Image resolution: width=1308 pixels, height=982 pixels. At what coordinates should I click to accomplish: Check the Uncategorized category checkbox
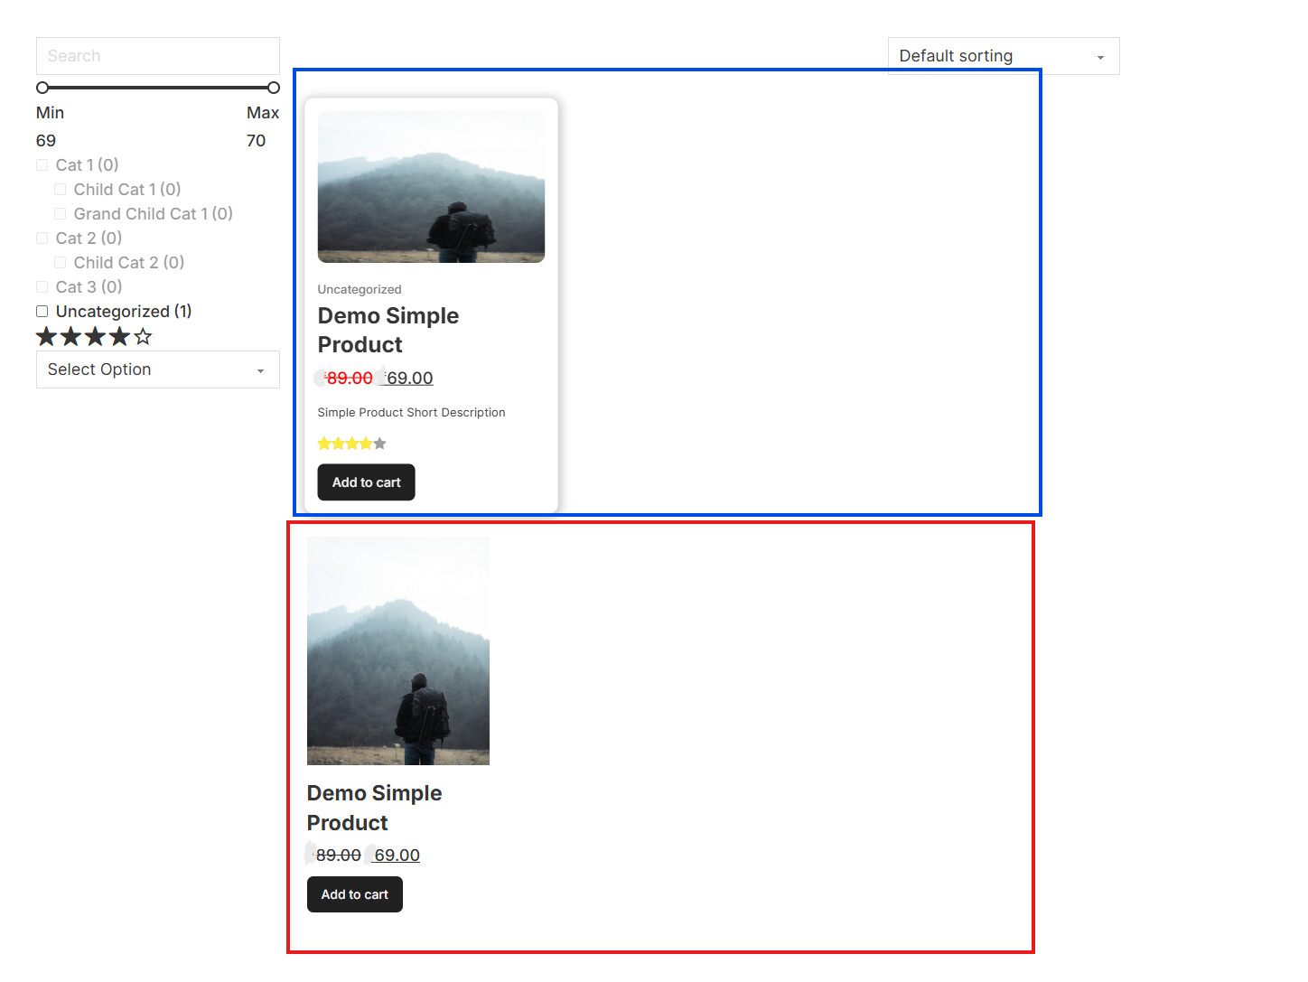coord(42,312)
